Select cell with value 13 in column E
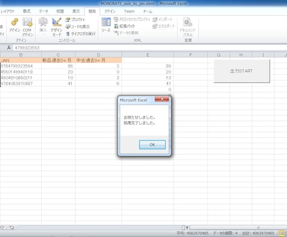Image resolution: width=287 pixels, height=237 pixels. coord(148,77)
